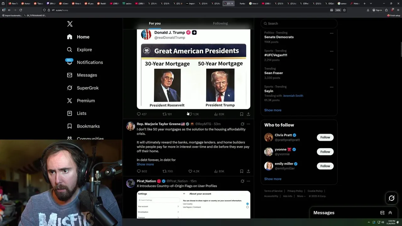Viewport: 402px width, 226px height.
Task: Open Premium in the sidebar
Action: pos(81,101)
